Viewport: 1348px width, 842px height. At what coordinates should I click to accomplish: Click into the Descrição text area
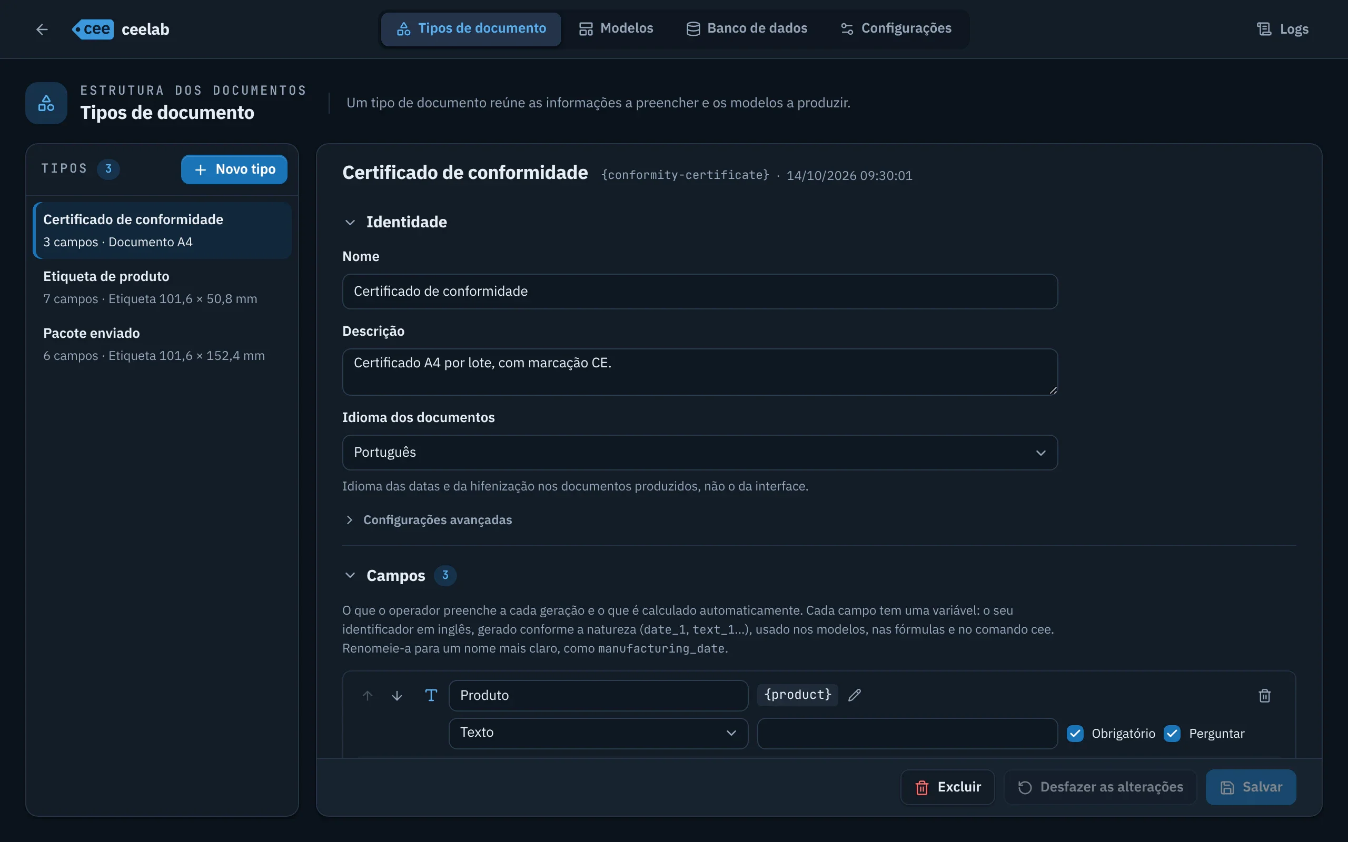[x=700, y=372]
